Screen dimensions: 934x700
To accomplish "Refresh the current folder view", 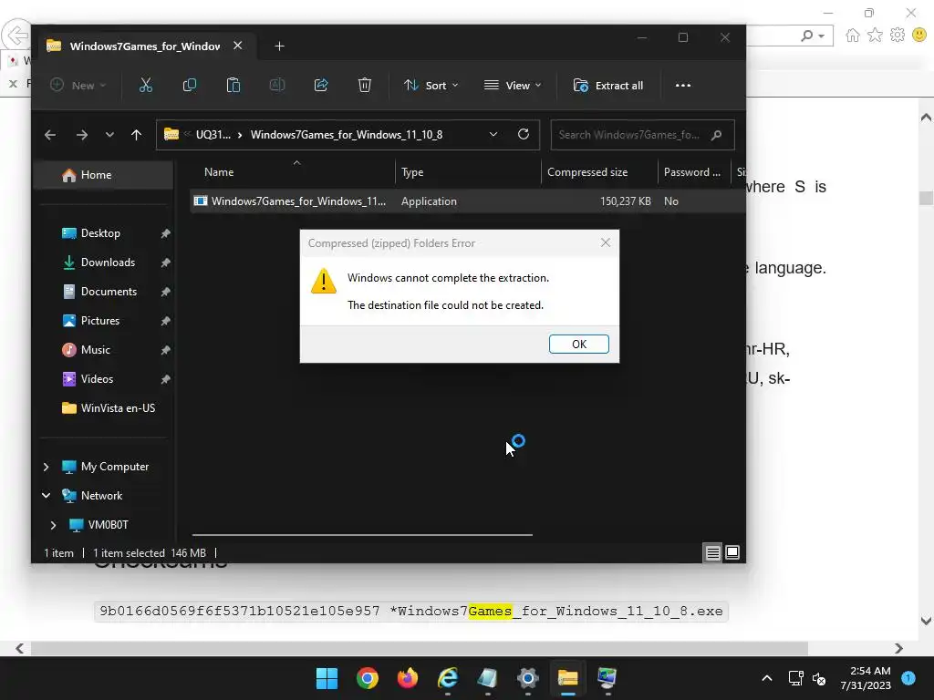I will (524, 135).
